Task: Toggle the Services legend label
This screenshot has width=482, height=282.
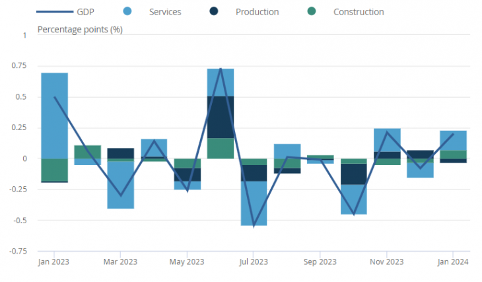Action: tap(165, 12)
